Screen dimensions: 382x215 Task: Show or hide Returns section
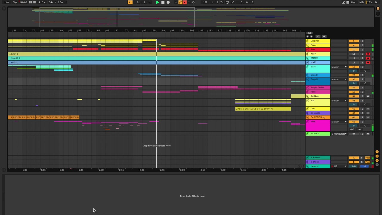(377, 156)
